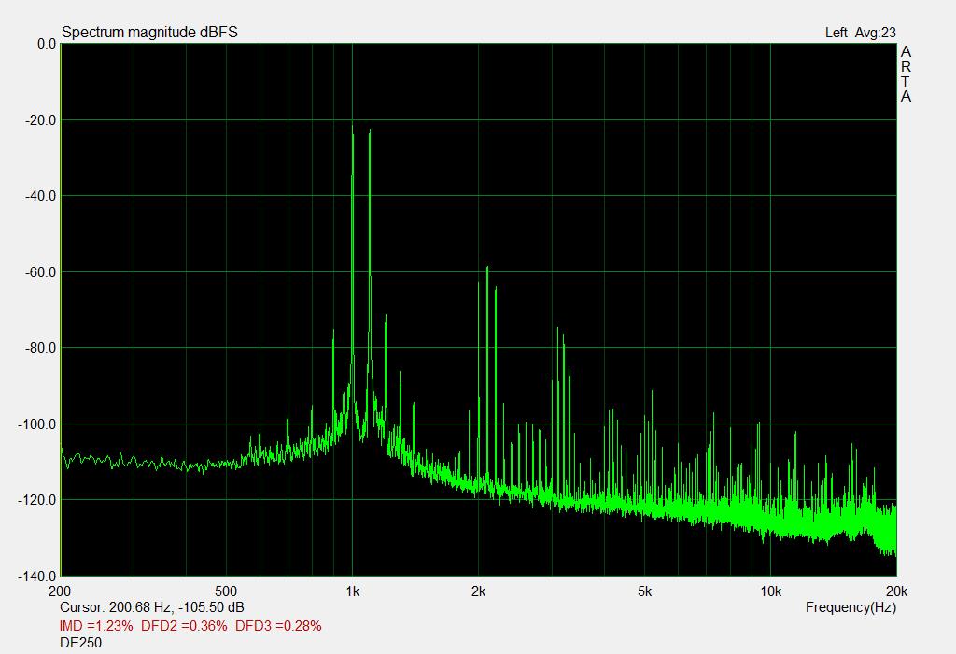Click the 5k frequency axis label
The height and width of the screenshot is (654, 956).
tap(644, 591)
